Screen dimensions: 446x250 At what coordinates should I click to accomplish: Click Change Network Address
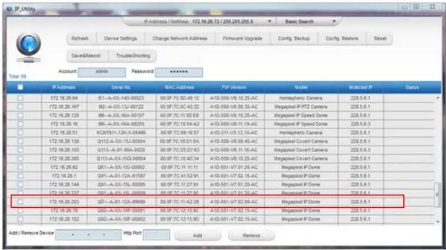click(x=180, y=38)
